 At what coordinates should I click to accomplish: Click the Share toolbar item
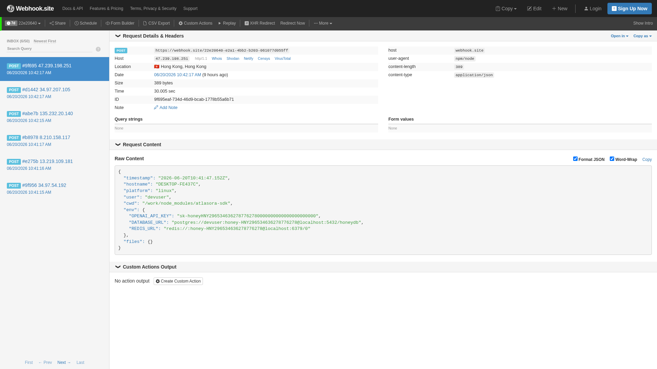pos(57,23)
